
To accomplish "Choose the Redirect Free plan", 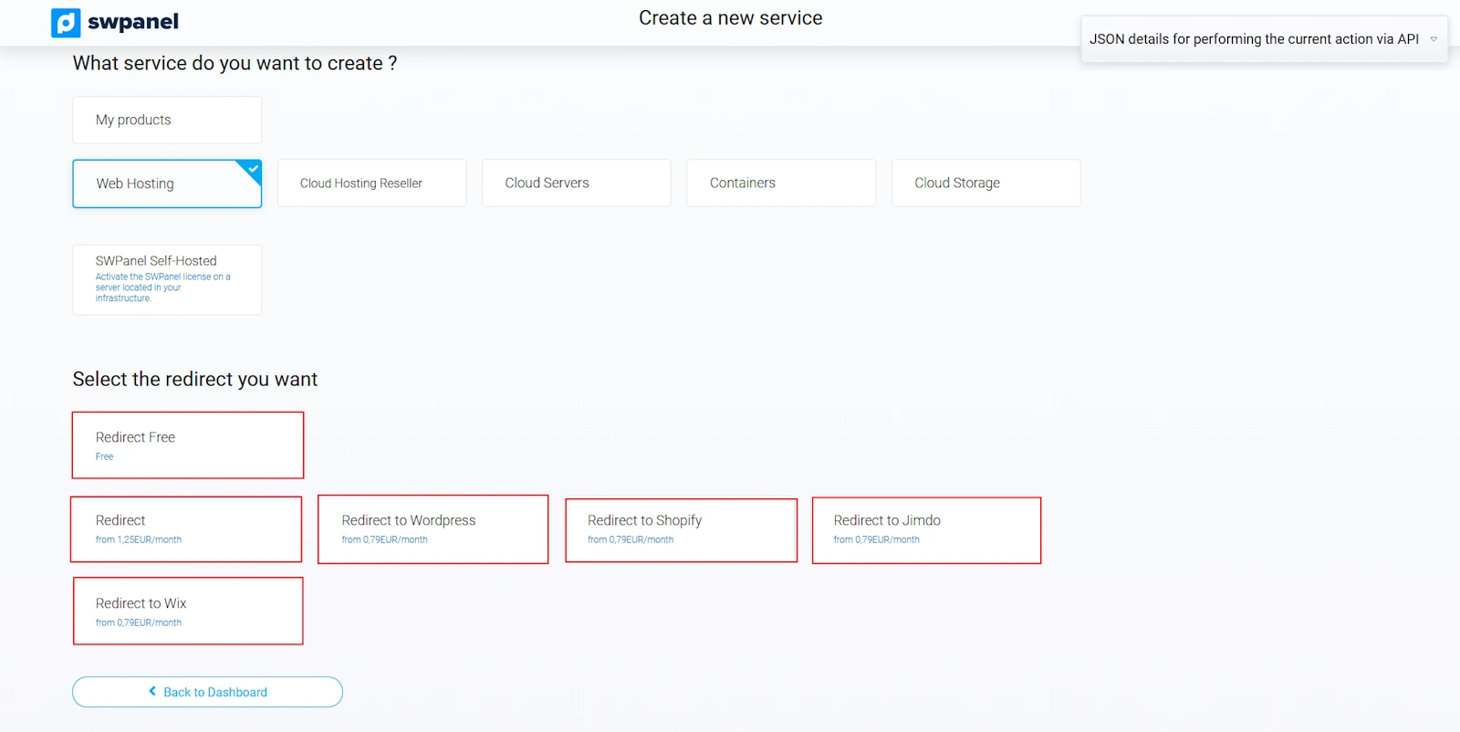I will 188,445.
